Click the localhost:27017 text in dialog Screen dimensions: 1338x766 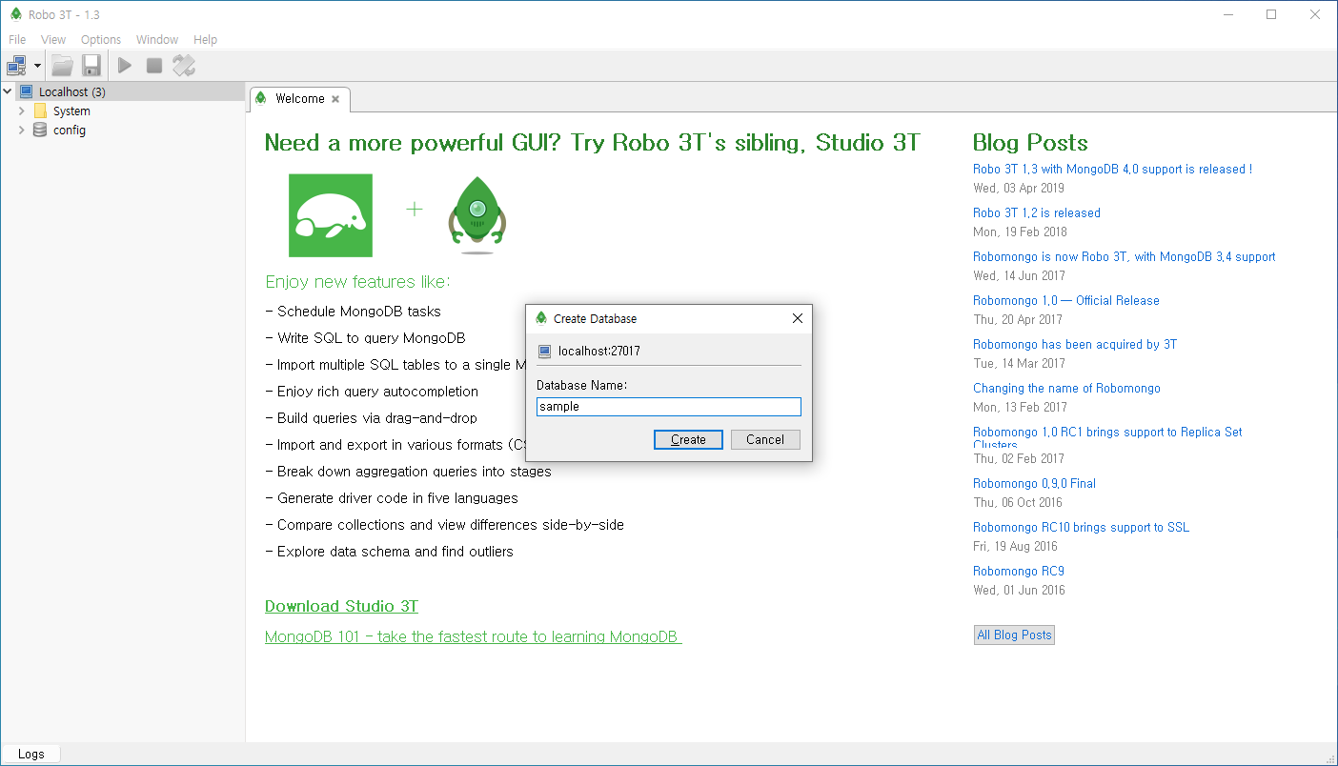[x=599, y=352]
